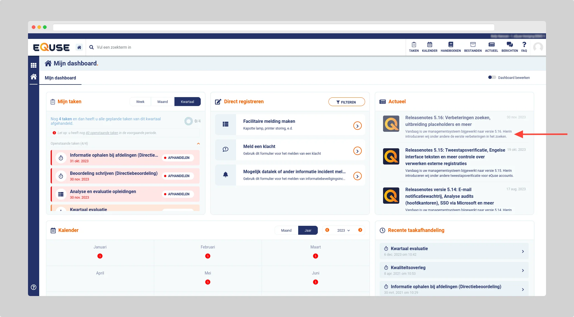Toggle the Dashboard bewerken switch
This screenshot has width=574, height=317.
pyautogui.click(x=492, y=78)
